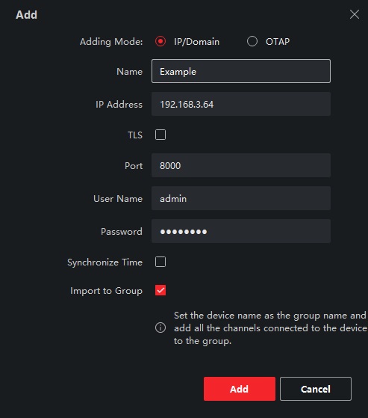This screenshot has height=418, width=368.
Task: Click the red Add button
Action: tap(240, 389)
